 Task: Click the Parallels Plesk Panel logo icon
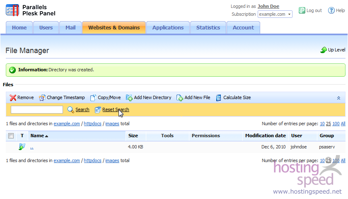(12, 10)
